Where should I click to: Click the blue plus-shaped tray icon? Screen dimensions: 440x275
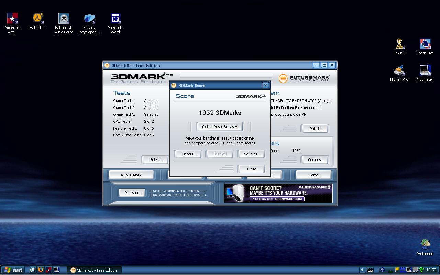382,270
